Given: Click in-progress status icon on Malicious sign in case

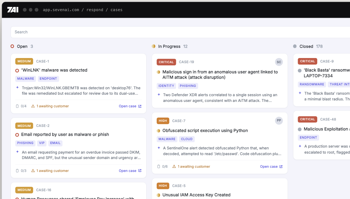Looking at the screenshot, I should click(x=158, y=72).
